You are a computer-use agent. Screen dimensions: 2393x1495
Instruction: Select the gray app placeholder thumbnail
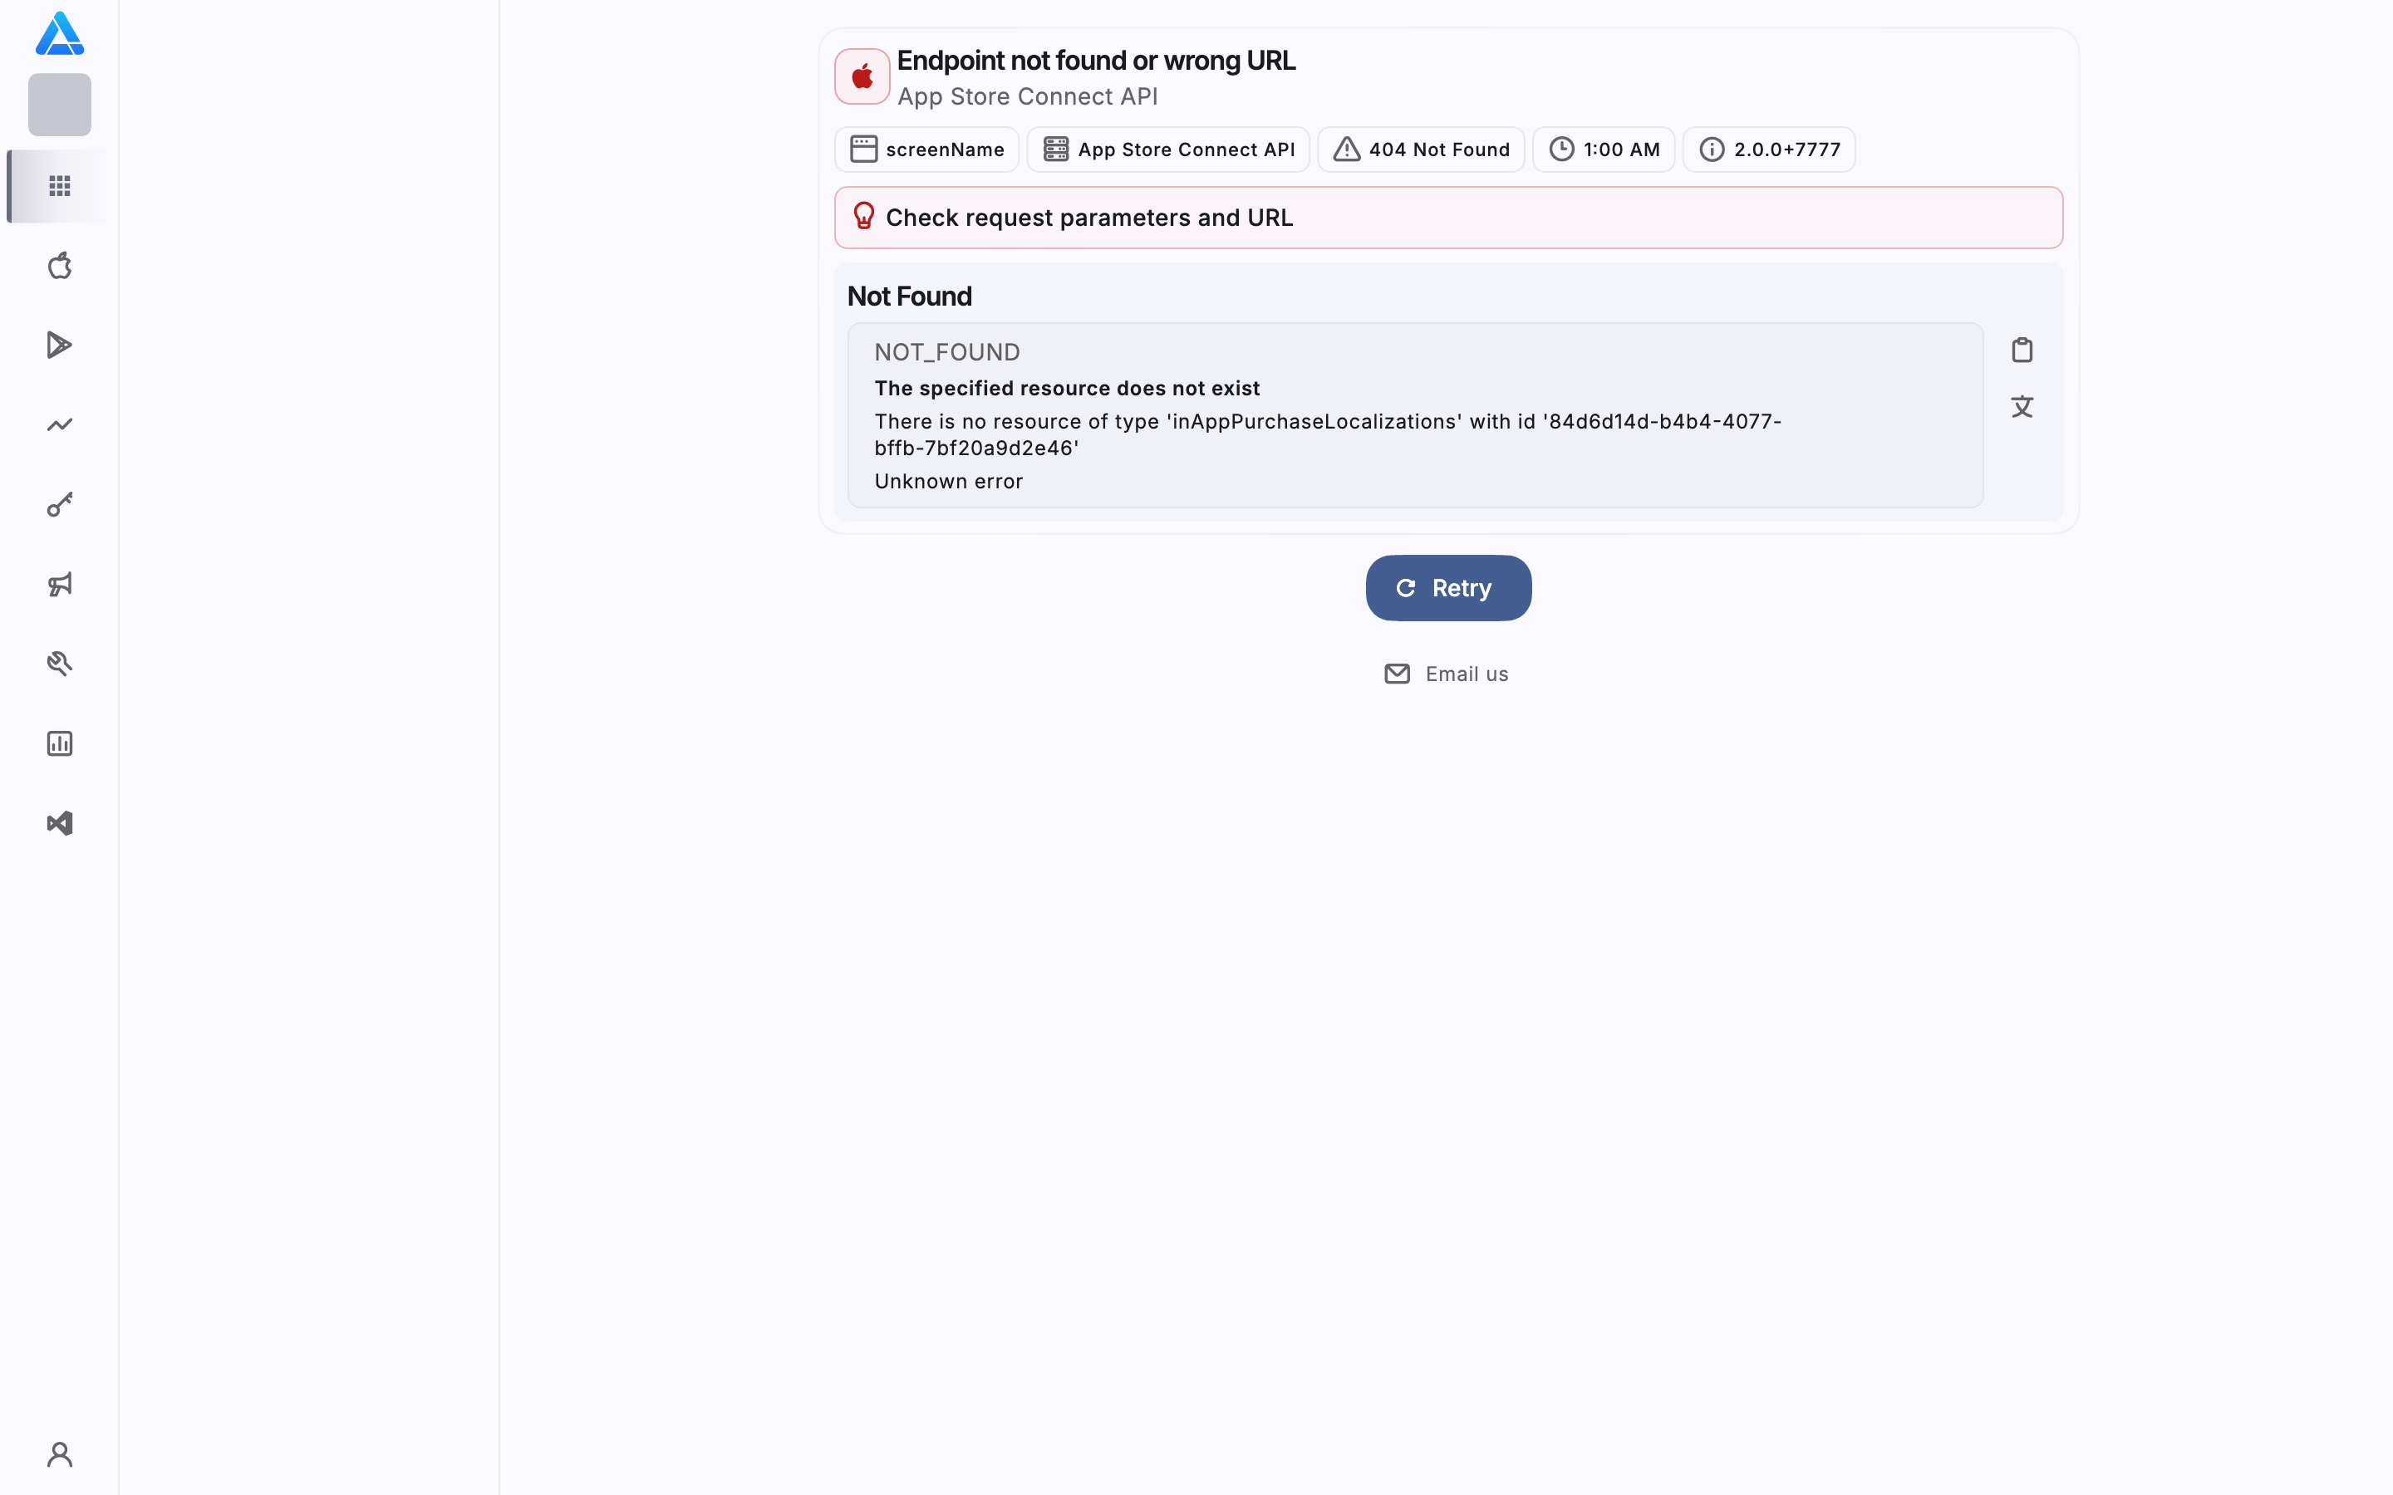(x=59, y=105)
